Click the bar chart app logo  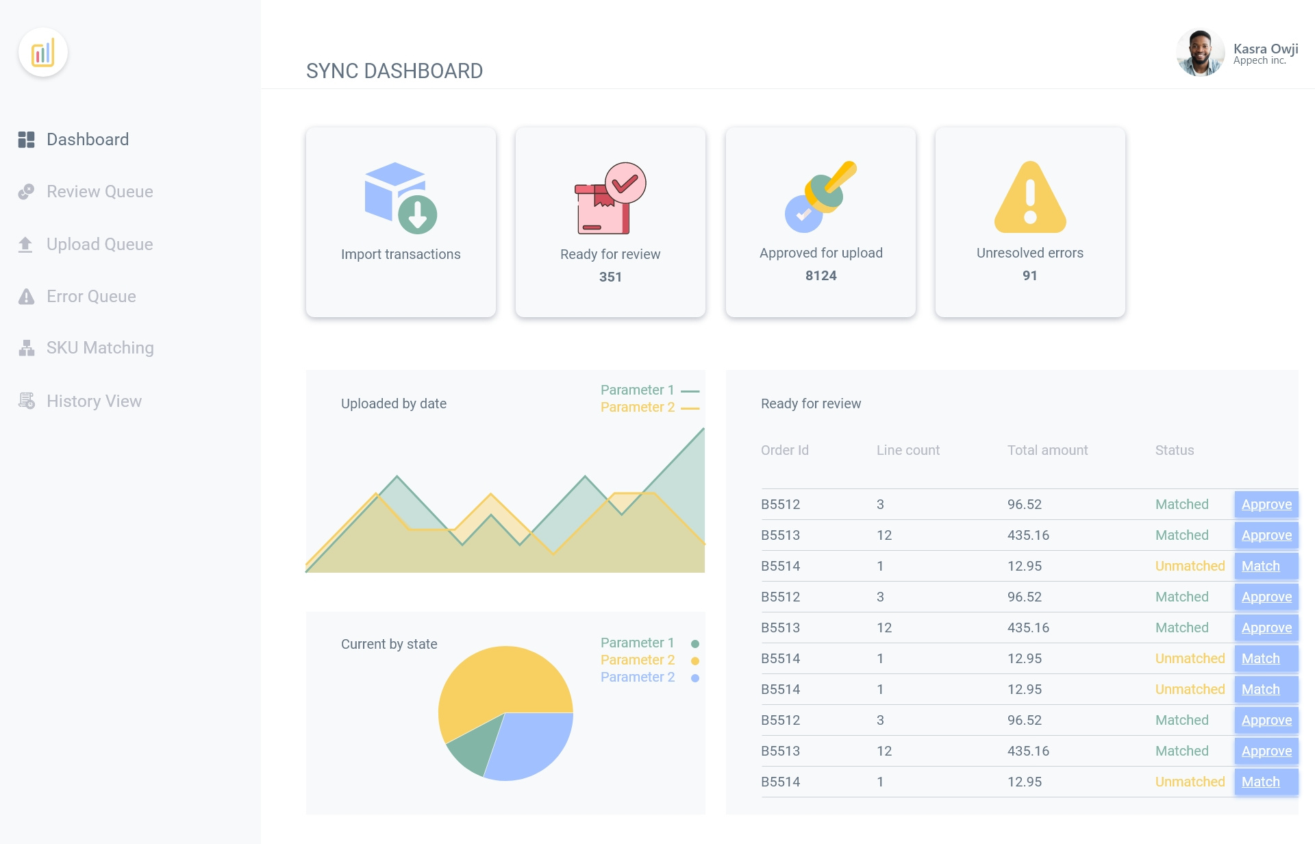[x=42, y=53]
